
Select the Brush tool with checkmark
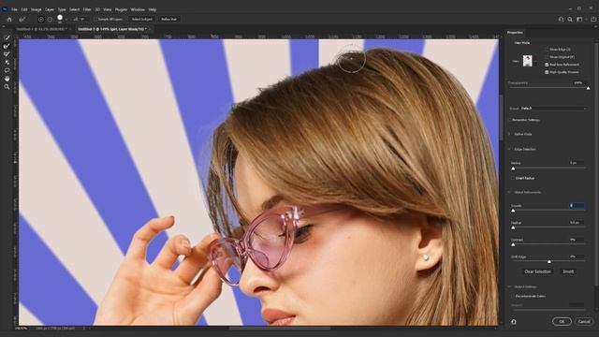pos(7,54)
